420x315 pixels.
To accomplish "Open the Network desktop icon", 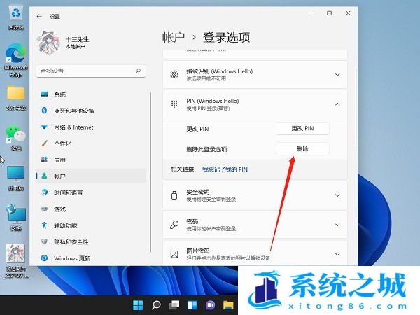I will (x=16, y=218).
